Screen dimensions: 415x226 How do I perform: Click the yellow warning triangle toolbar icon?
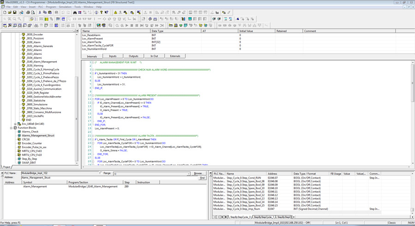115,12
